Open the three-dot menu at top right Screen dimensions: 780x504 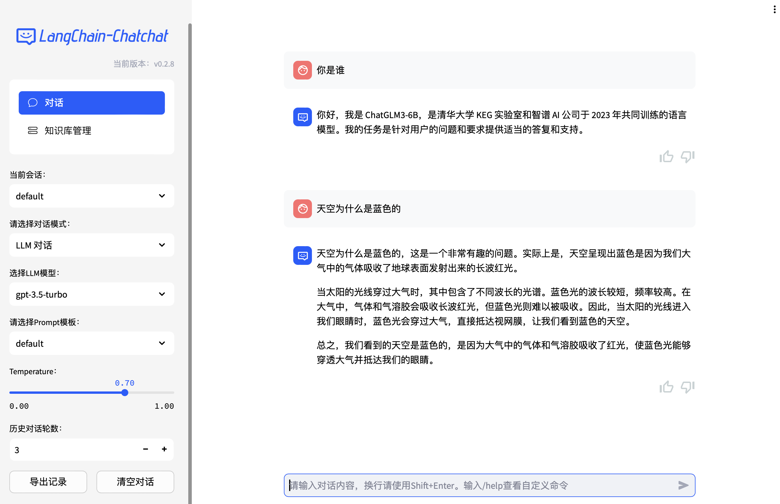click(774, 9)
